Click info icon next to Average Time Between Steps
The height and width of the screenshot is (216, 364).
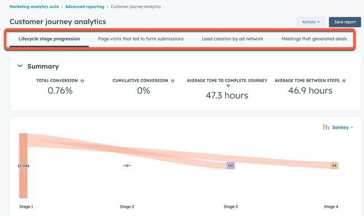(344, 81)
